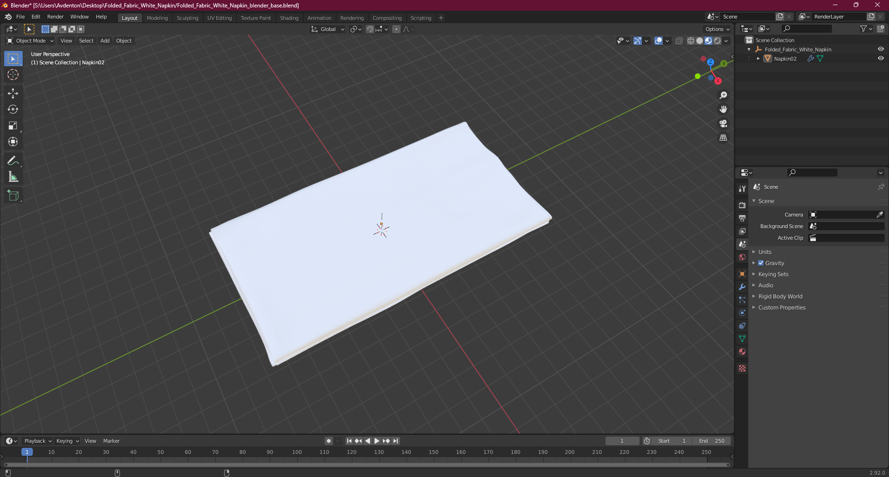The image size is (889, 477).
Task: Jump to the last frame
Action: point(395,441)
